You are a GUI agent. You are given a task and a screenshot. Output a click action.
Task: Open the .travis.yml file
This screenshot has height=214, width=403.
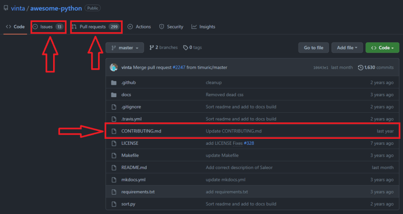pos(131,119)
